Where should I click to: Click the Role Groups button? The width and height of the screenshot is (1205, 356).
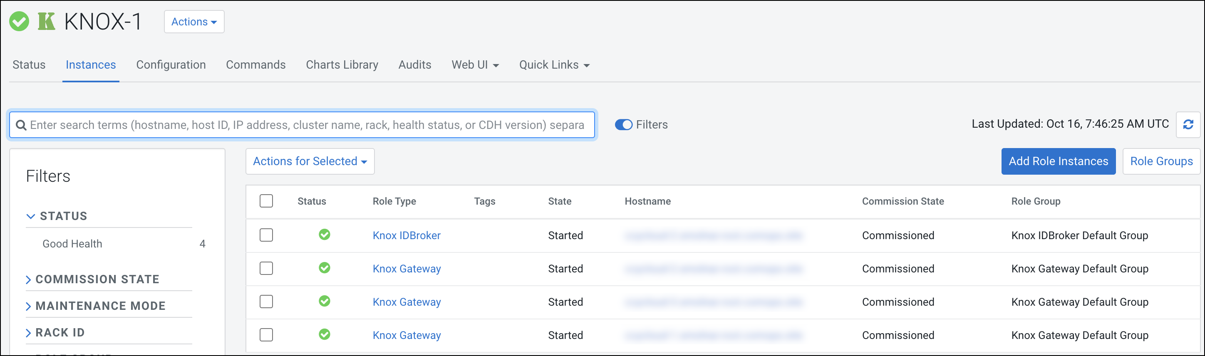coord(1161,161)
